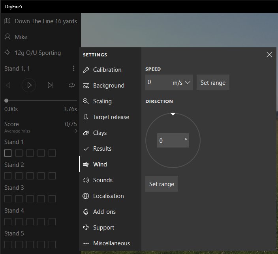Click the Scaling magnifier icon
The image size is (278, 254).
point(86,101)
